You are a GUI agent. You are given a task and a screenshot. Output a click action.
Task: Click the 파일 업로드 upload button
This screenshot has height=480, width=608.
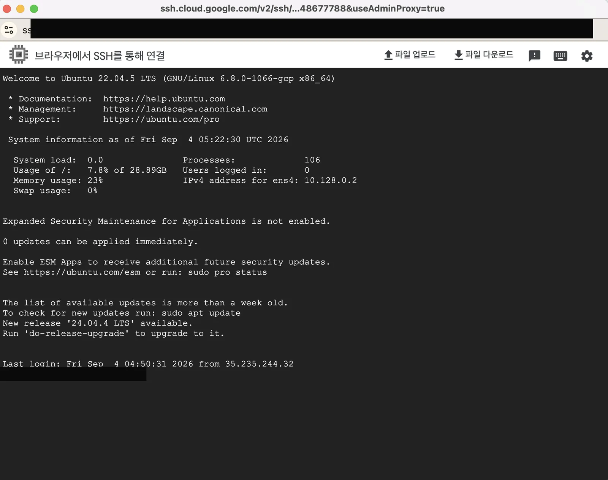(x=410, y=55)
